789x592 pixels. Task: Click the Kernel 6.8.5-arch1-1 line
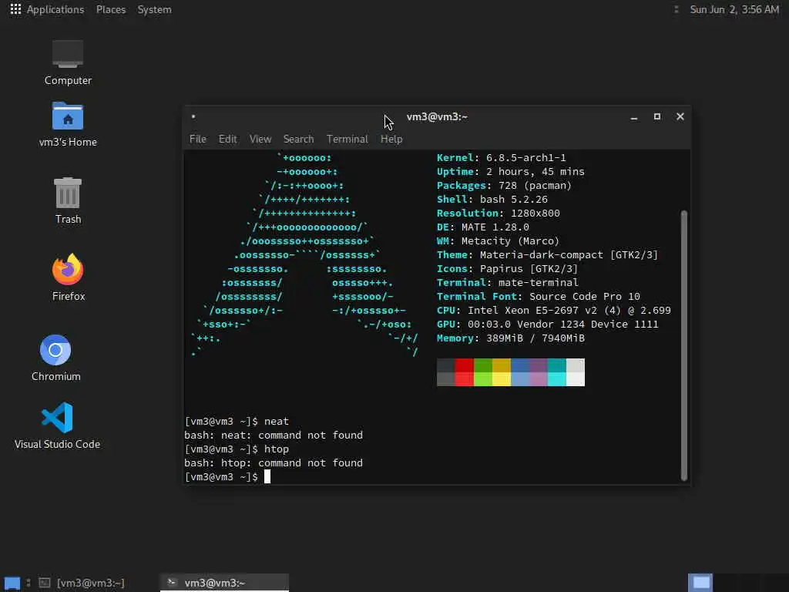pyautogui.click(x=501, y=157)
